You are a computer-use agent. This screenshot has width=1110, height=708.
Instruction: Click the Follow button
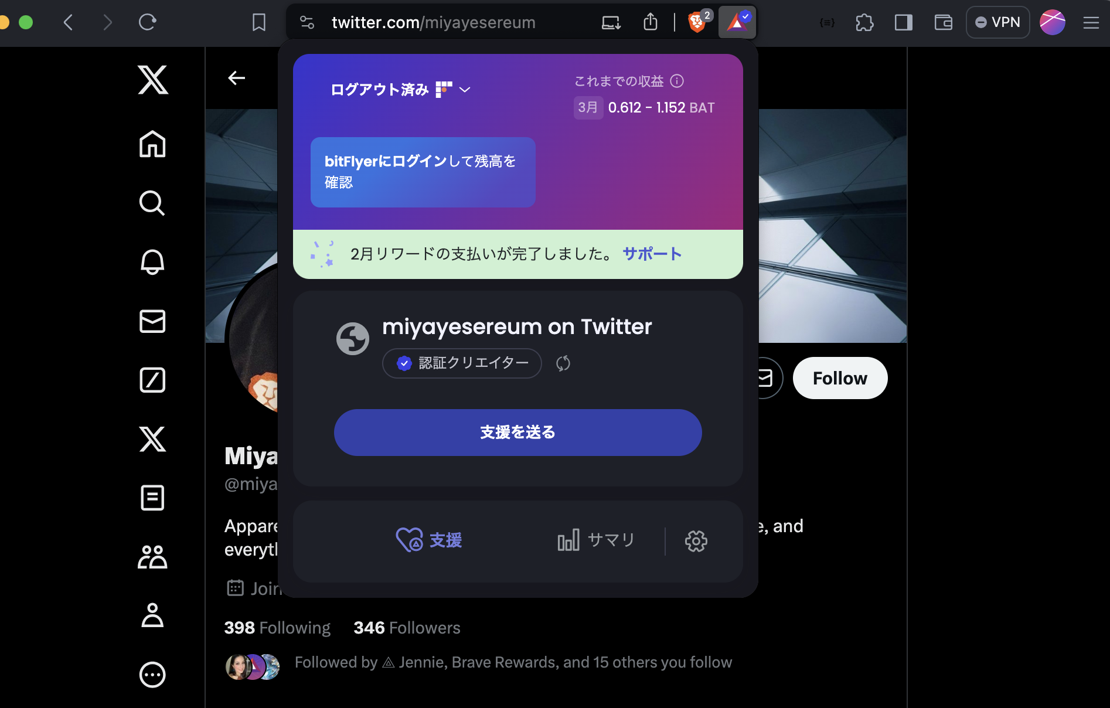coord(840,378)
